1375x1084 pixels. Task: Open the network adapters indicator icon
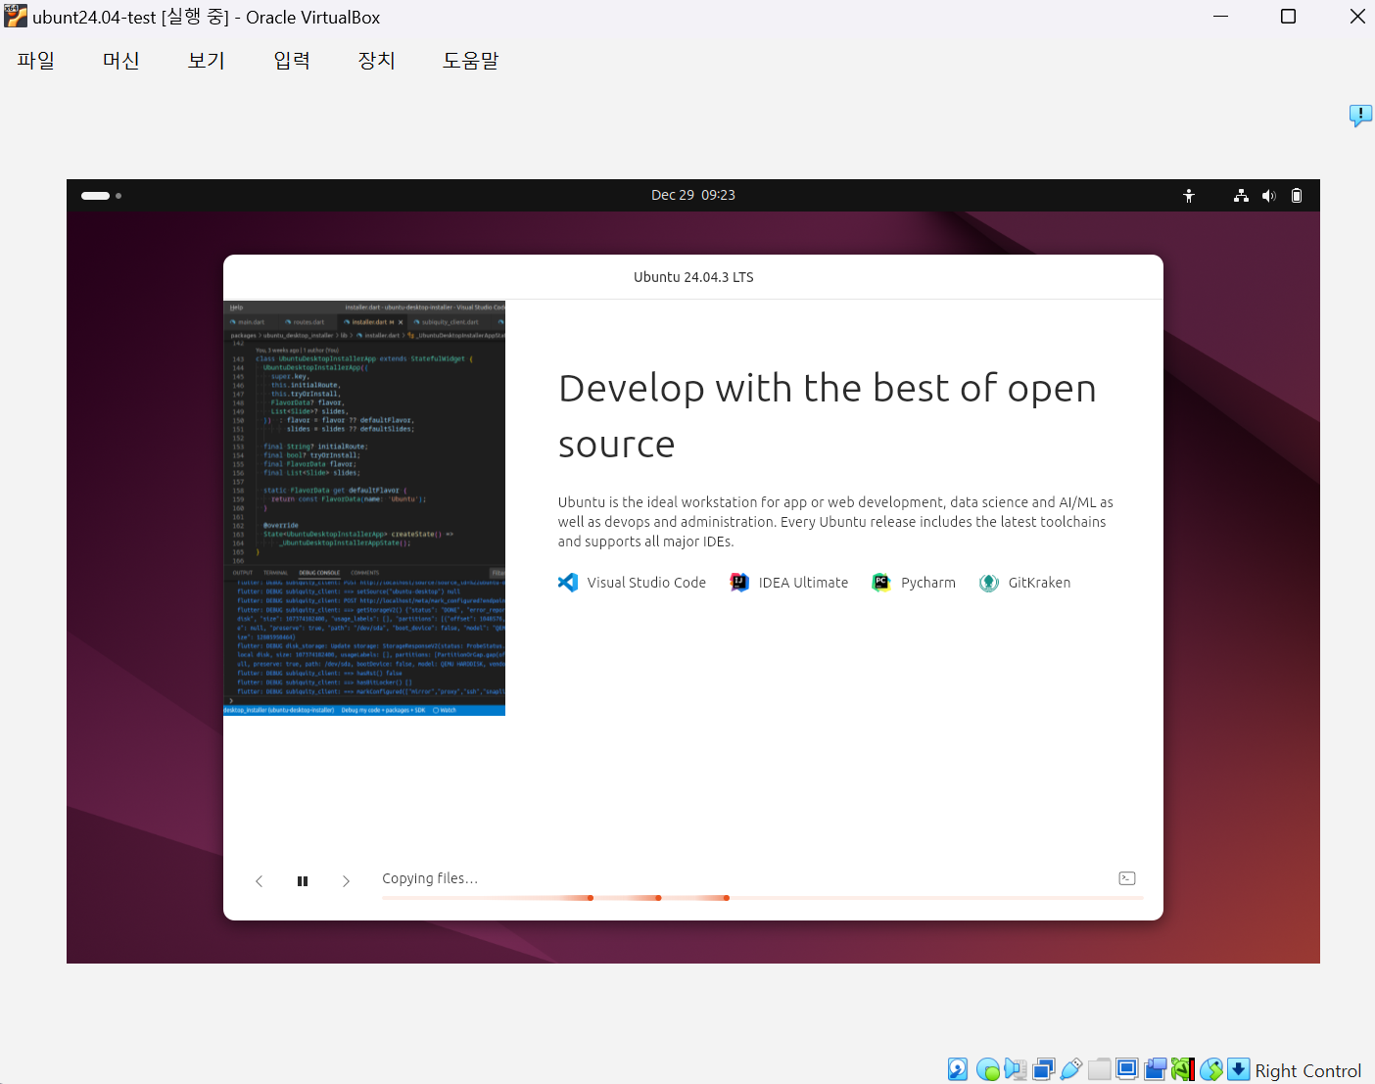click(x=1043, y=1069)
